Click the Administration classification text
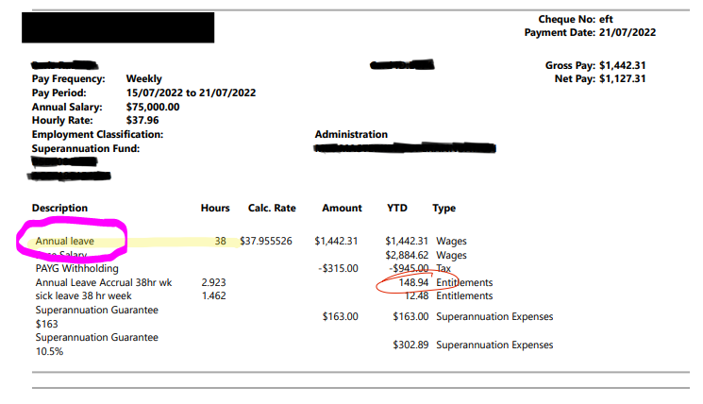 click(x=351, y=135)
